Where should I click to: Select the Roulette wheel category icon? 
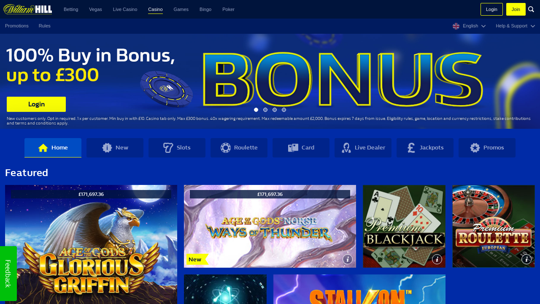coord(226,148)
